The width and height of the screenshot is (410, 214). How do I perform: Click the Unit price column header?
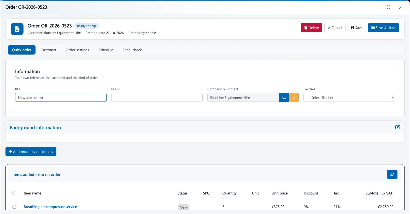pyautogui.click(x=280, y=193)
